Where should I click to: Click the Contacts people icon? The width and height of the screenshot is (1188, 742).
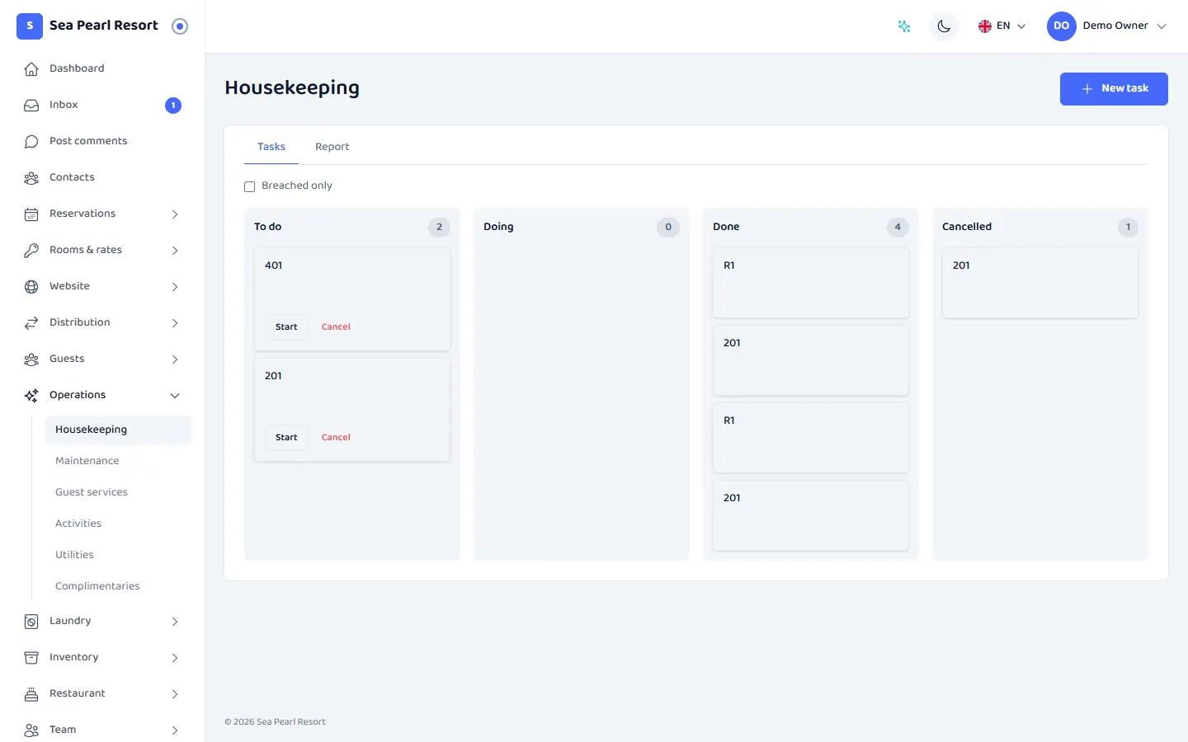pyautogui.click(x=31, y=178)
